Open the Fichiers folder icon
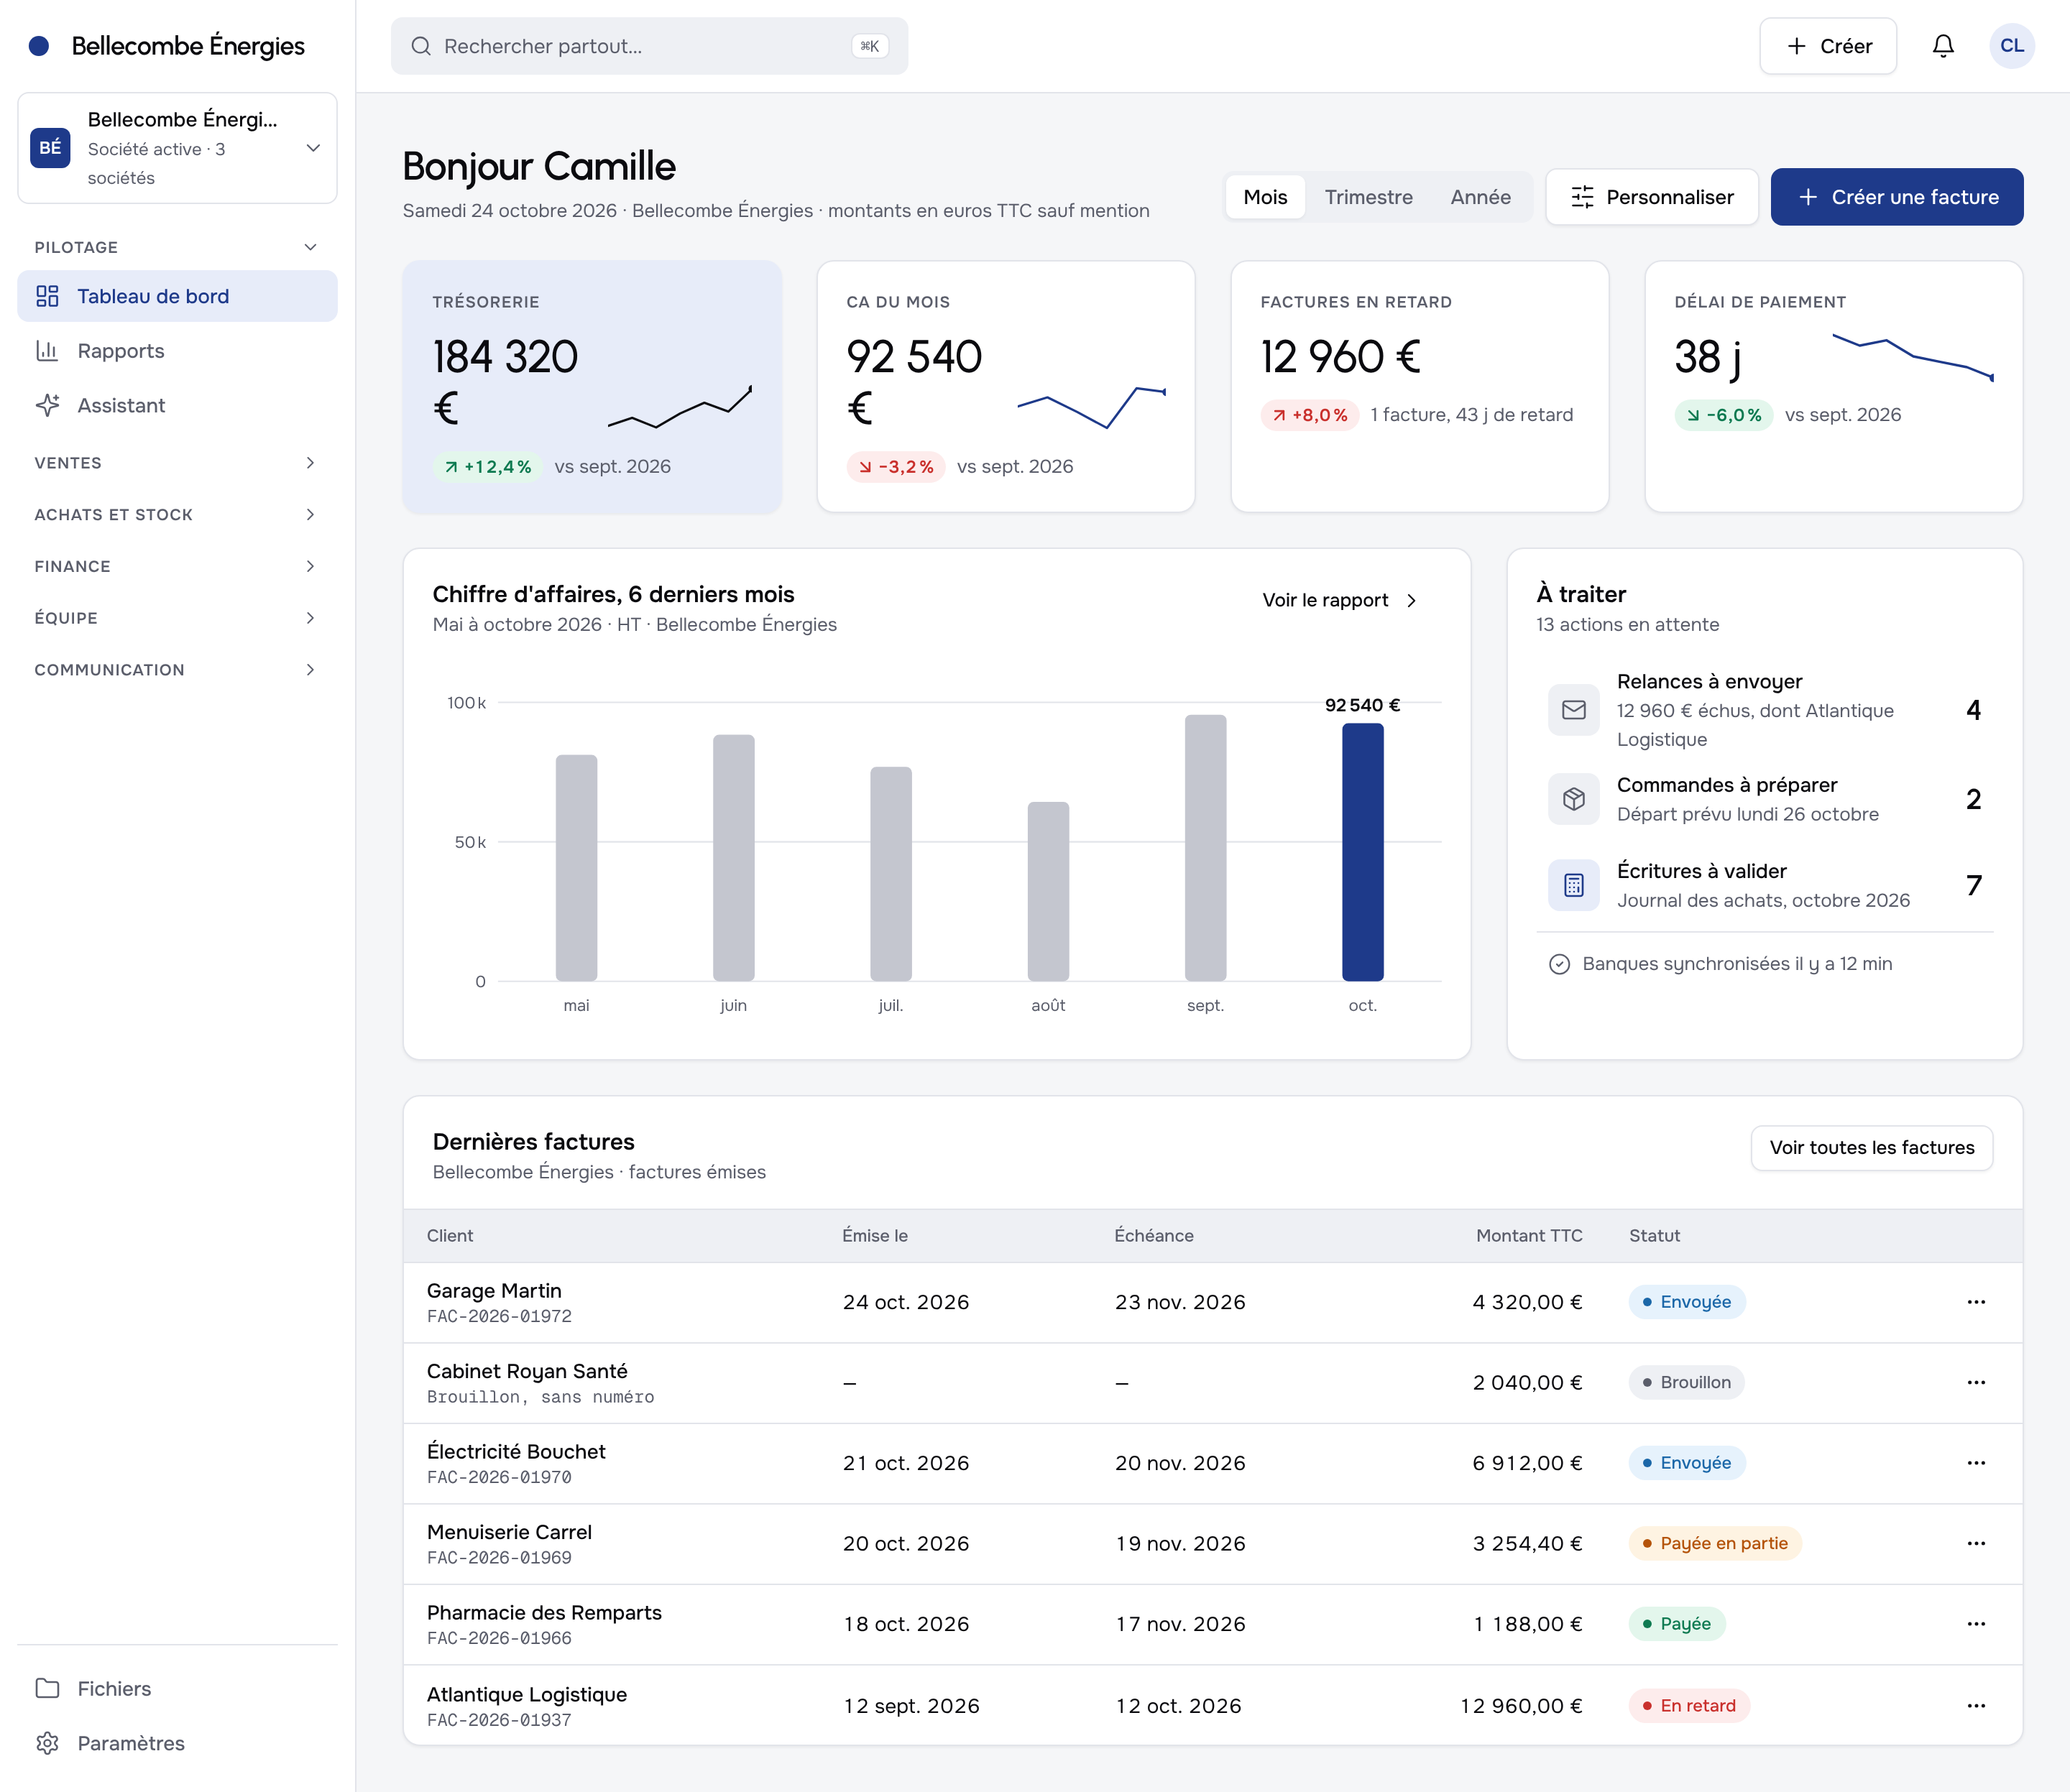This screenshot has width=2070, height=1792. 47,1688
